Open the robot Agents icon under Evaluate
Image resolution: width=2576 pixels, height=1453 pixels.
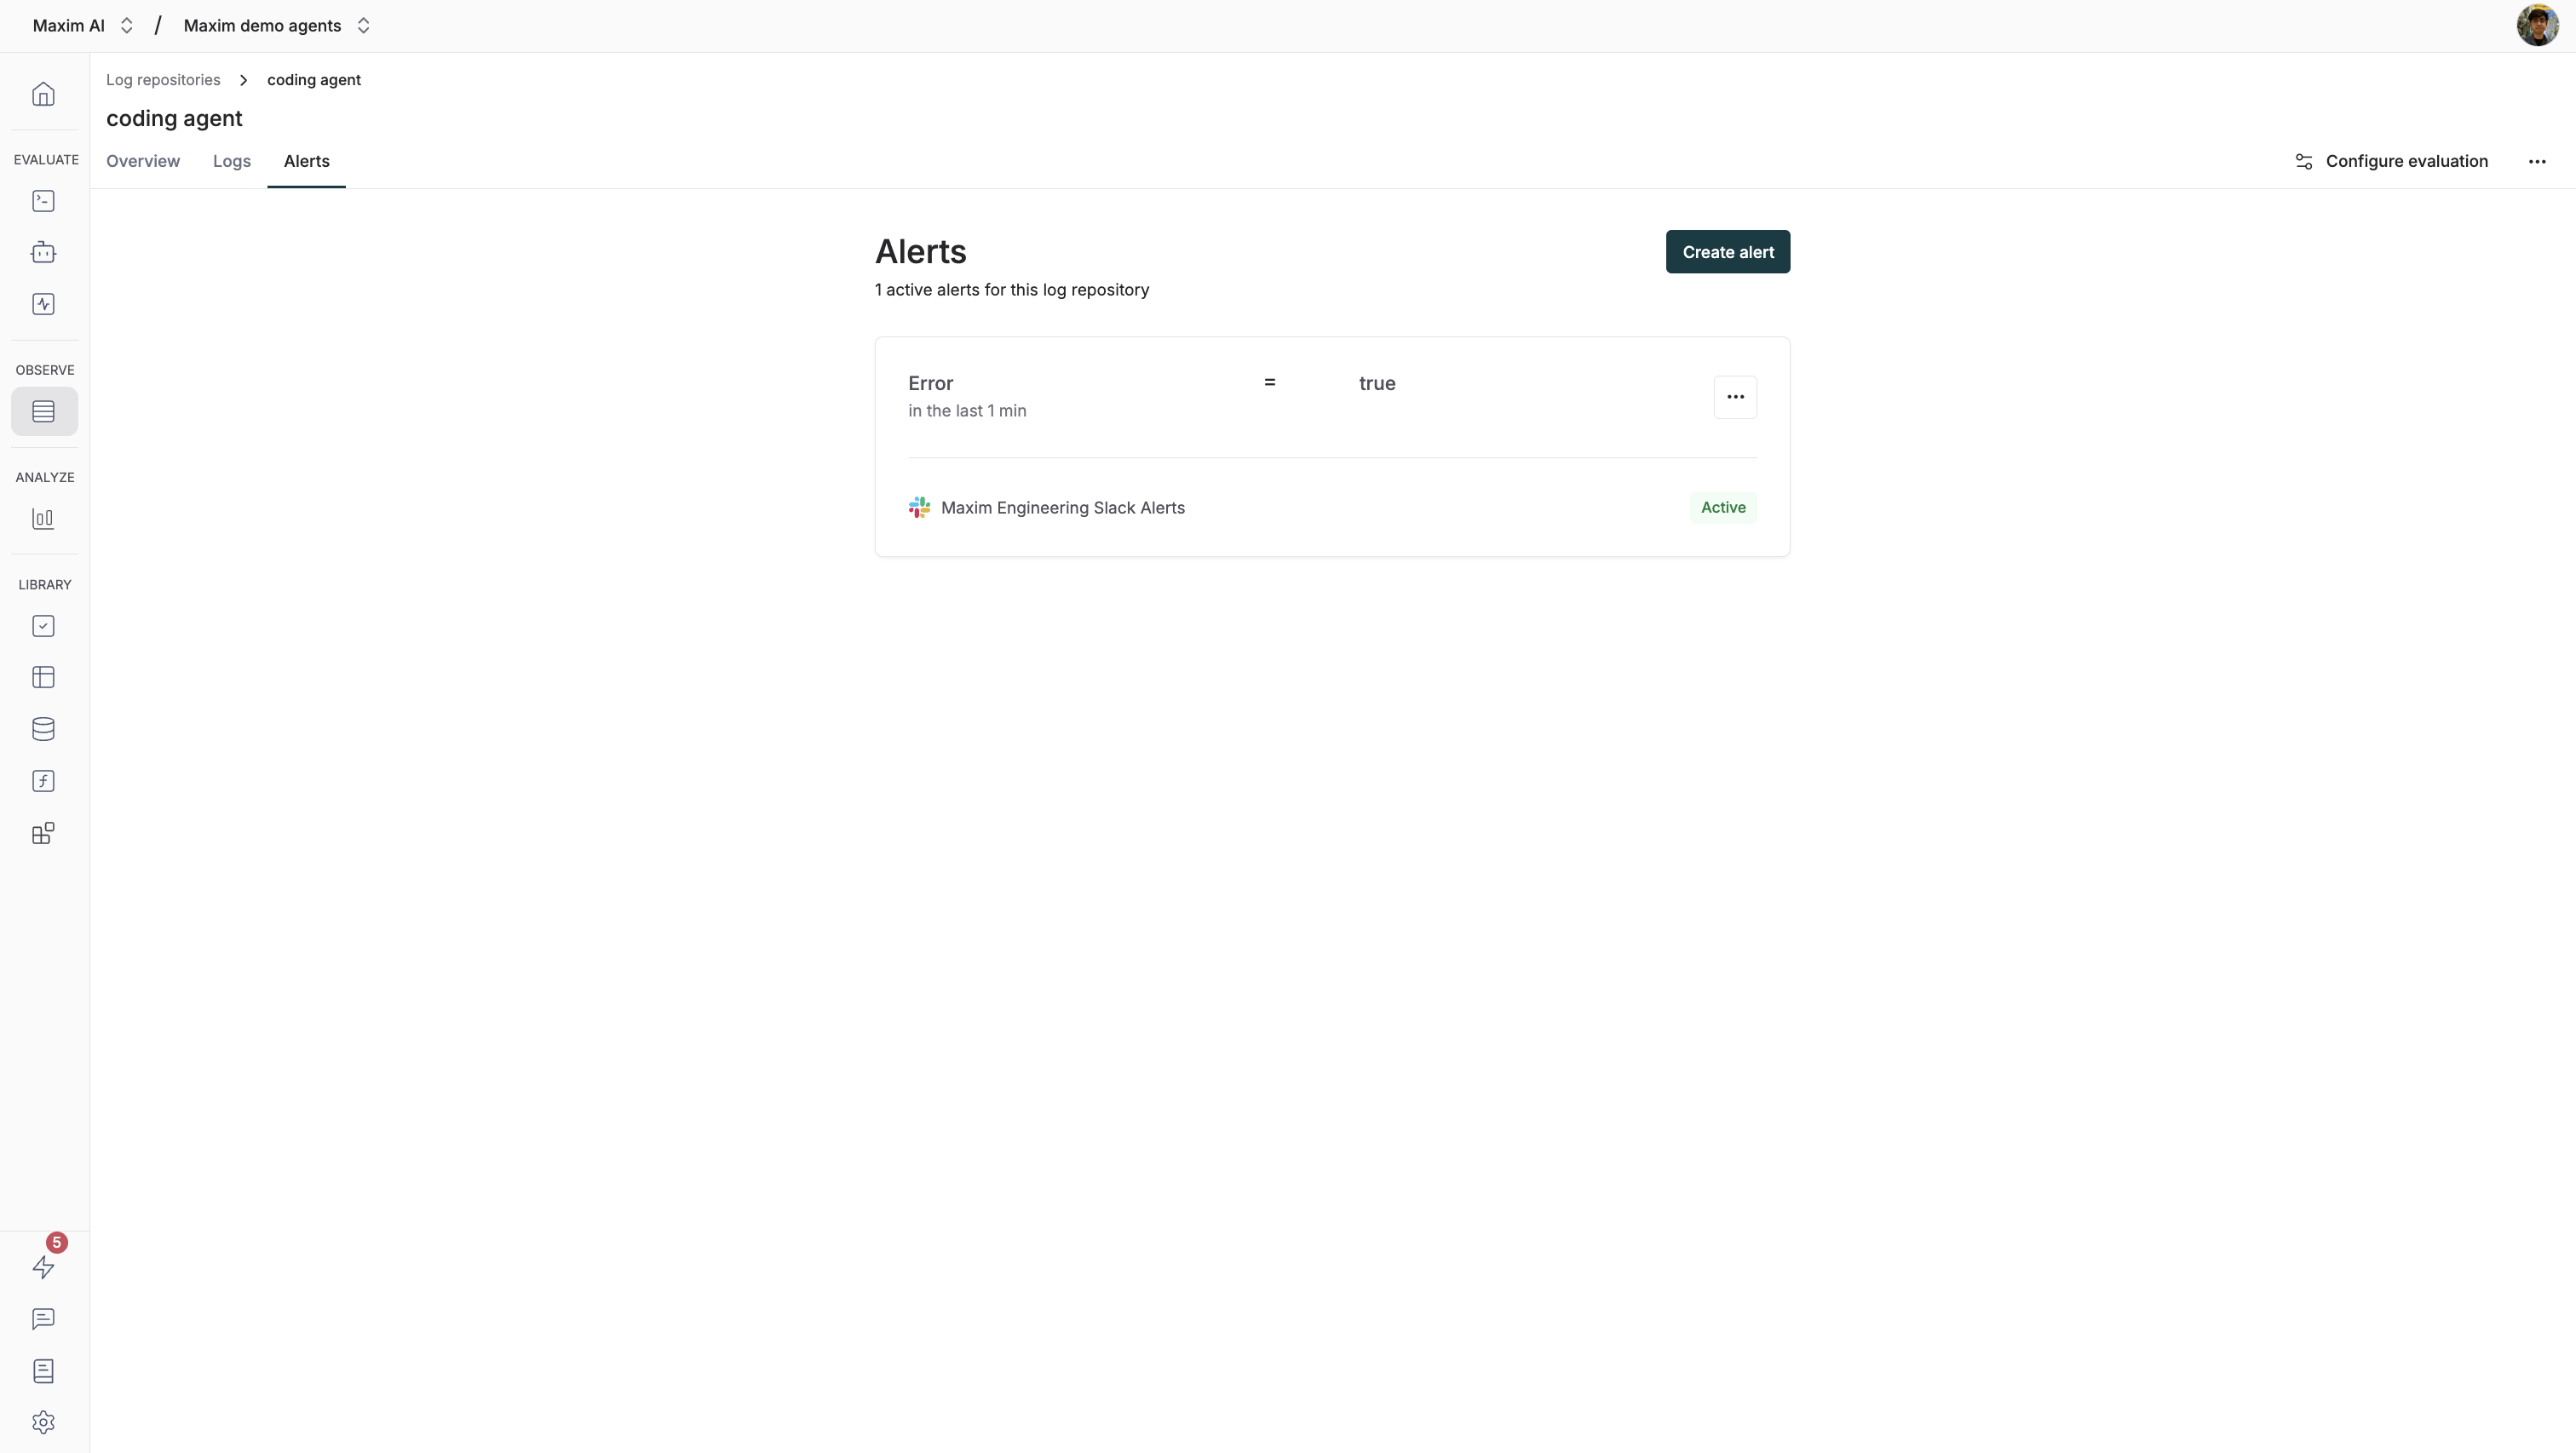(43, 252)
